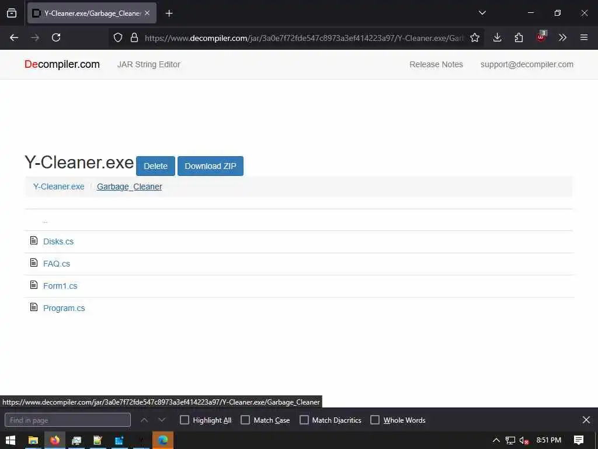This screenshot has width=598, height=449.
Task: Open the Firefox View icon at top left
Action: point(12,13)
